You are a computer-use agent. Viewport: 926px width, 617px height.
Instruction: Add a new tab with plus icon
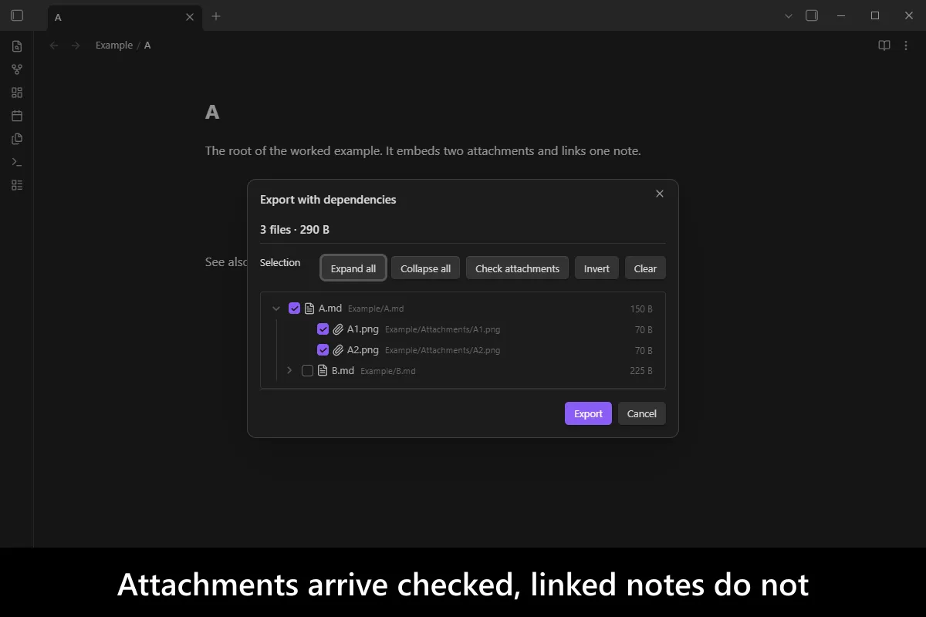tap(216, 16)
